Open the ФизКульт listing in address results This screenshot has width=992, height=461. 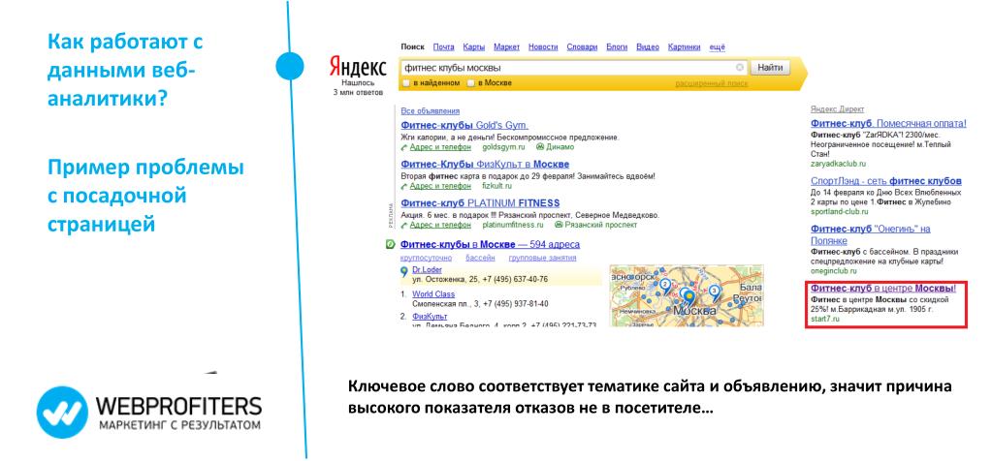pos(430,316)
